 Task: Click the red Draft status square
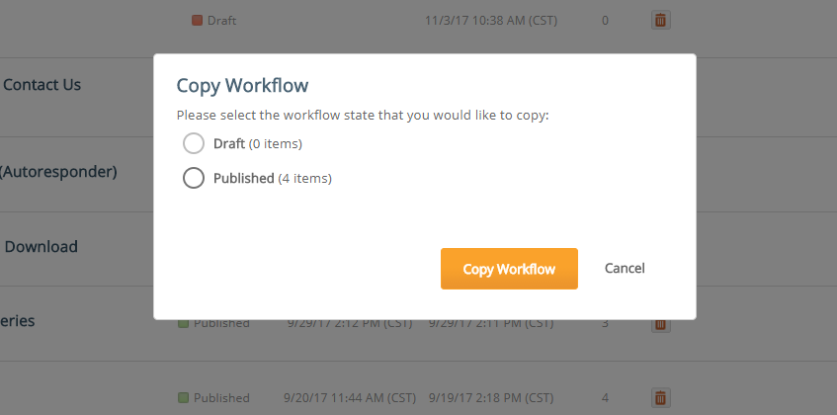tap(197, 21)
